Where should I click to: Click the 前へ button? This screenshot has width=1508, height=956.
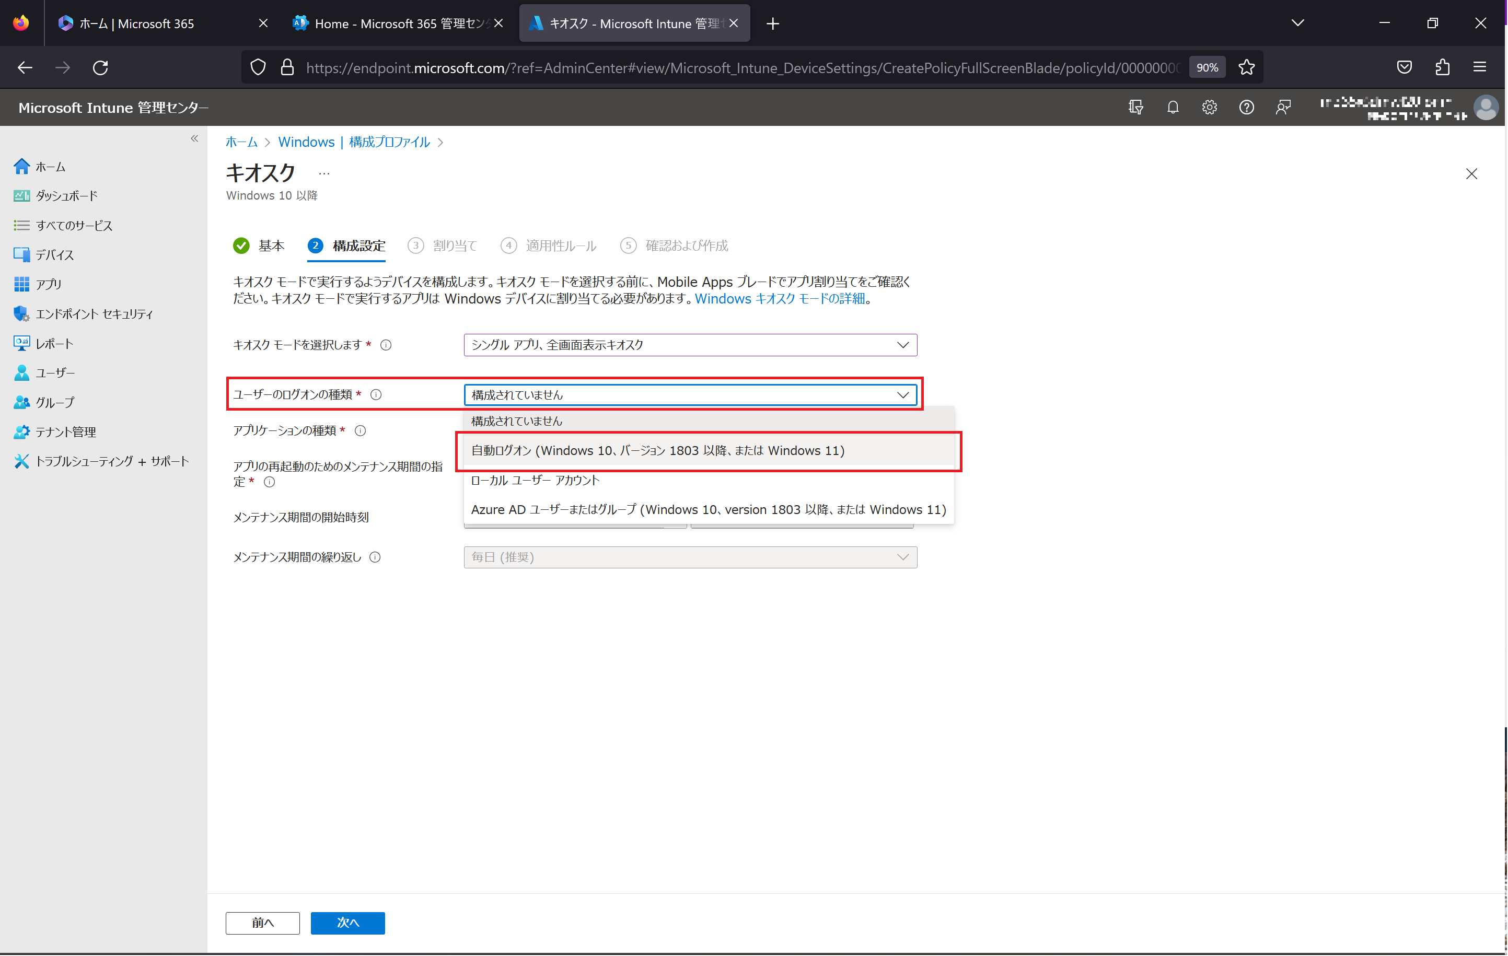click(x=262, y=923)
